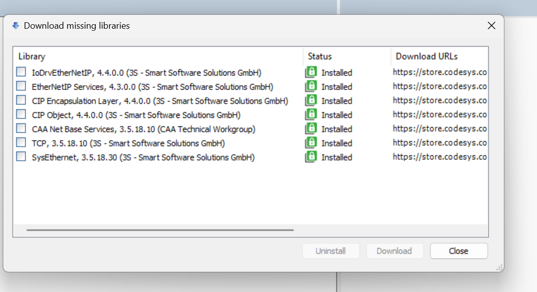This screenshot has height=292, width=537.
Task: Tick the CIP Encapsulation Layer checkbox
Action: coord(21,100)
